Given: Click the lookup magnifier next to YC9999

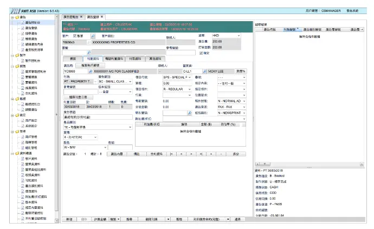Looking at the screenshot, I should pos(91,71).
